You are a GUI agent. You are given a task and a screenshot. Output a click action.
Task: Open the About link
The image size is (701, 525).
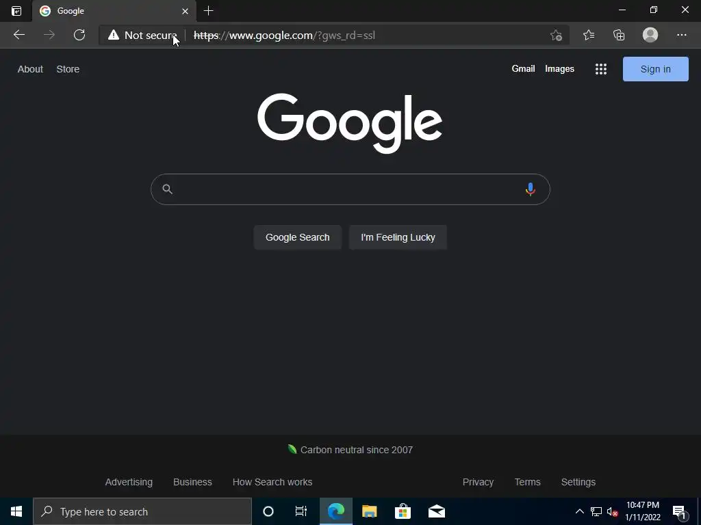pos(30,69)
